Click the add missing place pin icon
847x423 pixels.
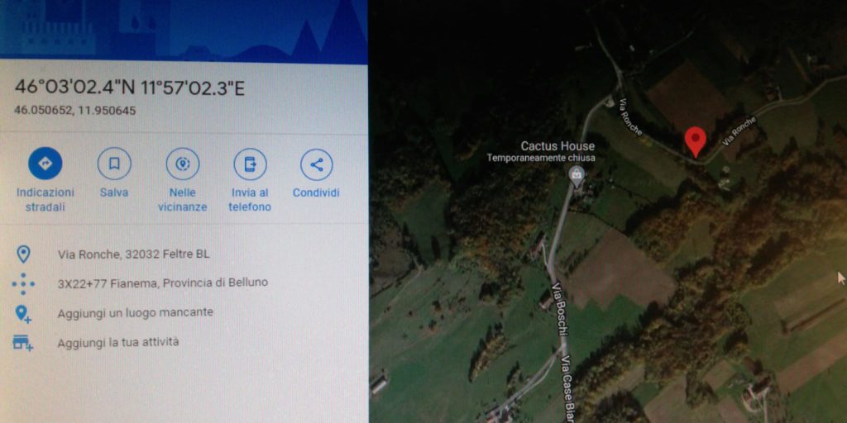pos(23,313)
